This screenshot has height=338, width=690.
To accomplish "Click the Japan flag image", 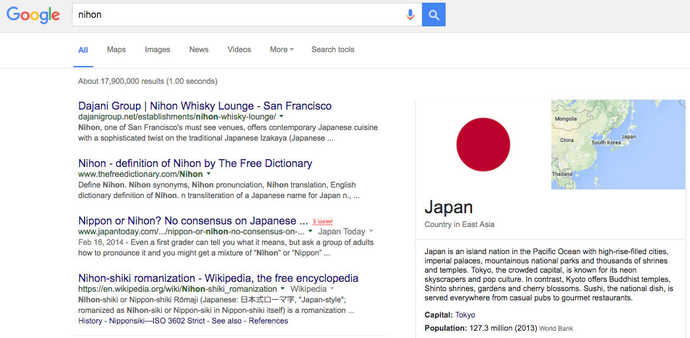I will (x=483, y=145).
